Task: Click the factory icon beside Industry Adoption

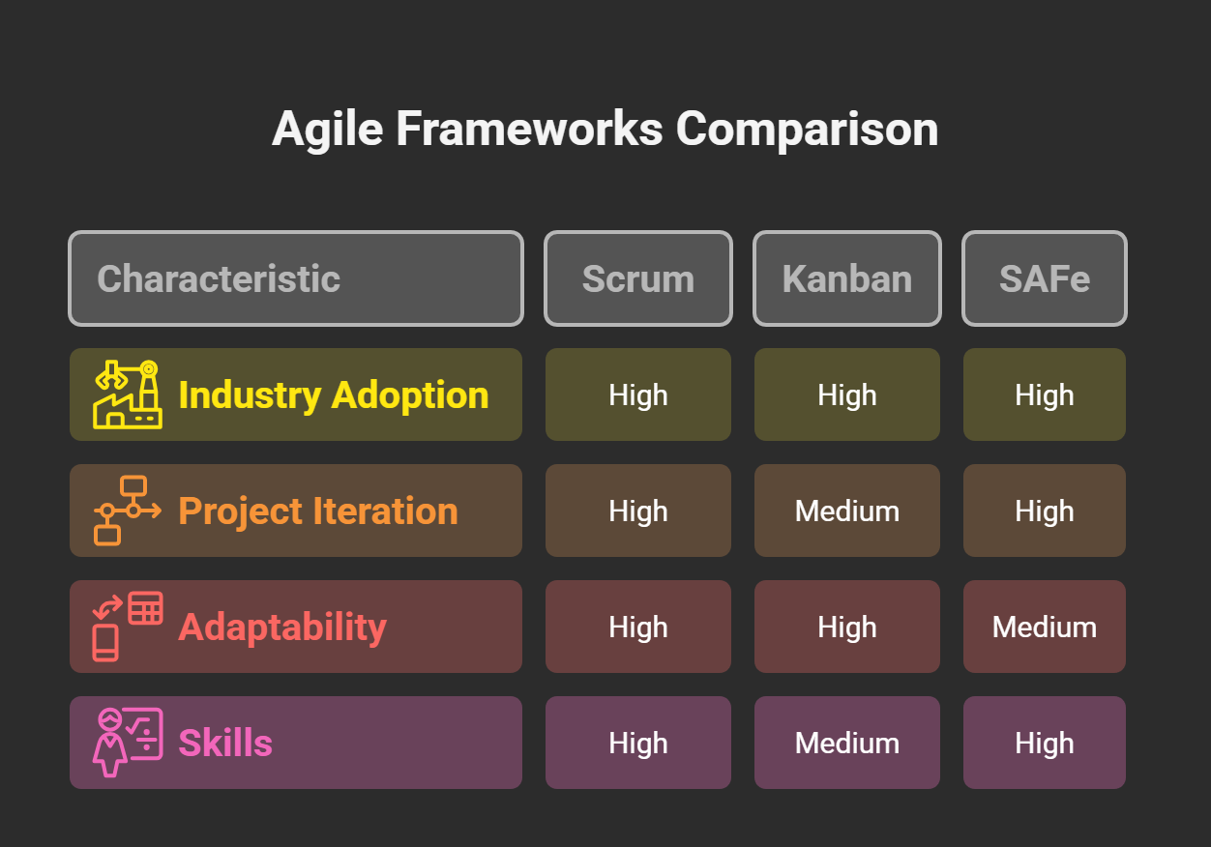Action: tap(128, 394)
